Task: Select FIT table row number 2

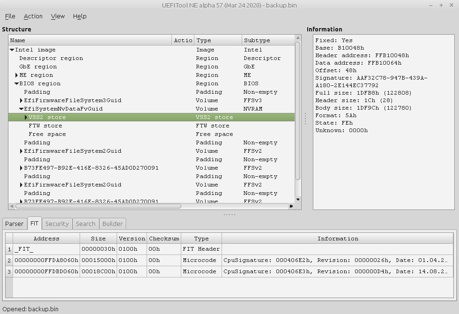Action: tap(9, 261)
